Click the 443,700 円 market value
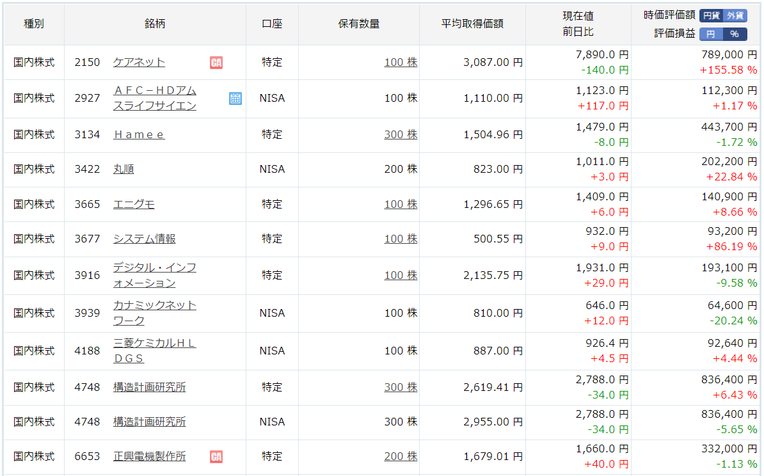Screen dimensions: 764x476 [x=729, y=127]
